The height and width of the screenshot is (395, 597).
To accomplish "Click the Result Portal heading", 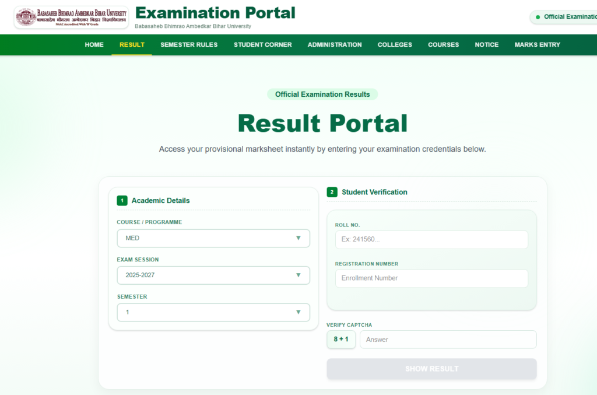I will pyautogui.click(x=322, y=124).
